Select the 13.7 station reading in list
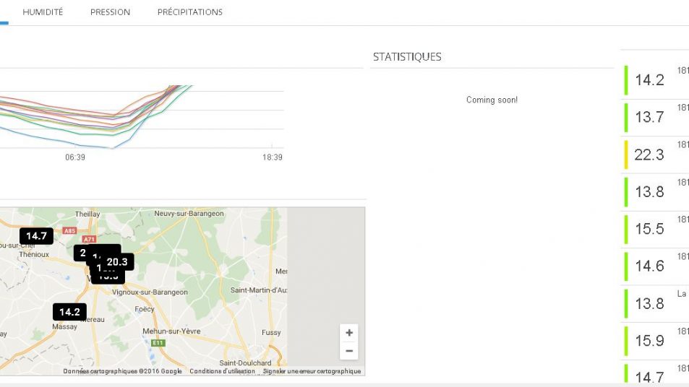The width and height of the screenshot is (689, 387). pyautogui.click(x=649, y=117)
